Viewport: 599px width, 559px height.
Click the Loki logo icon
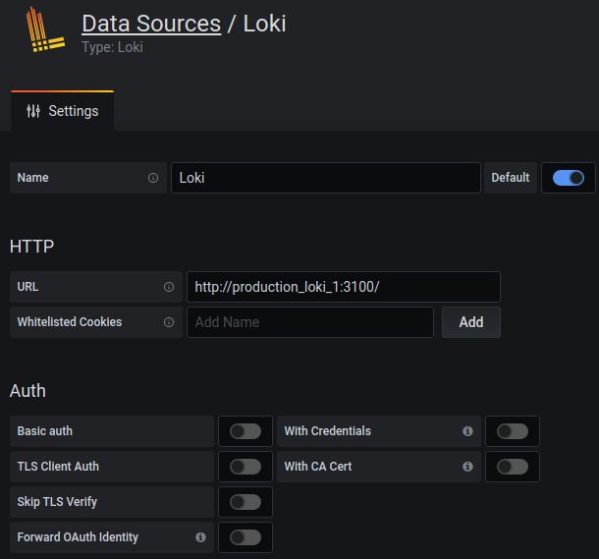pos(45,29)
